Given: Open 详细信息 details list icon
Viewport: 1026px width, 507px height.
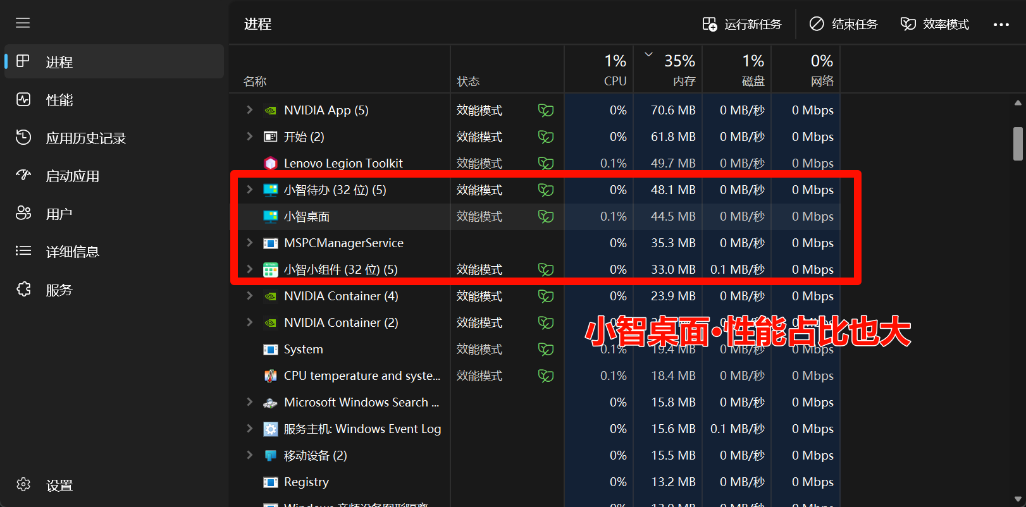Looking at the screenshot, I should tap(23, 252).
